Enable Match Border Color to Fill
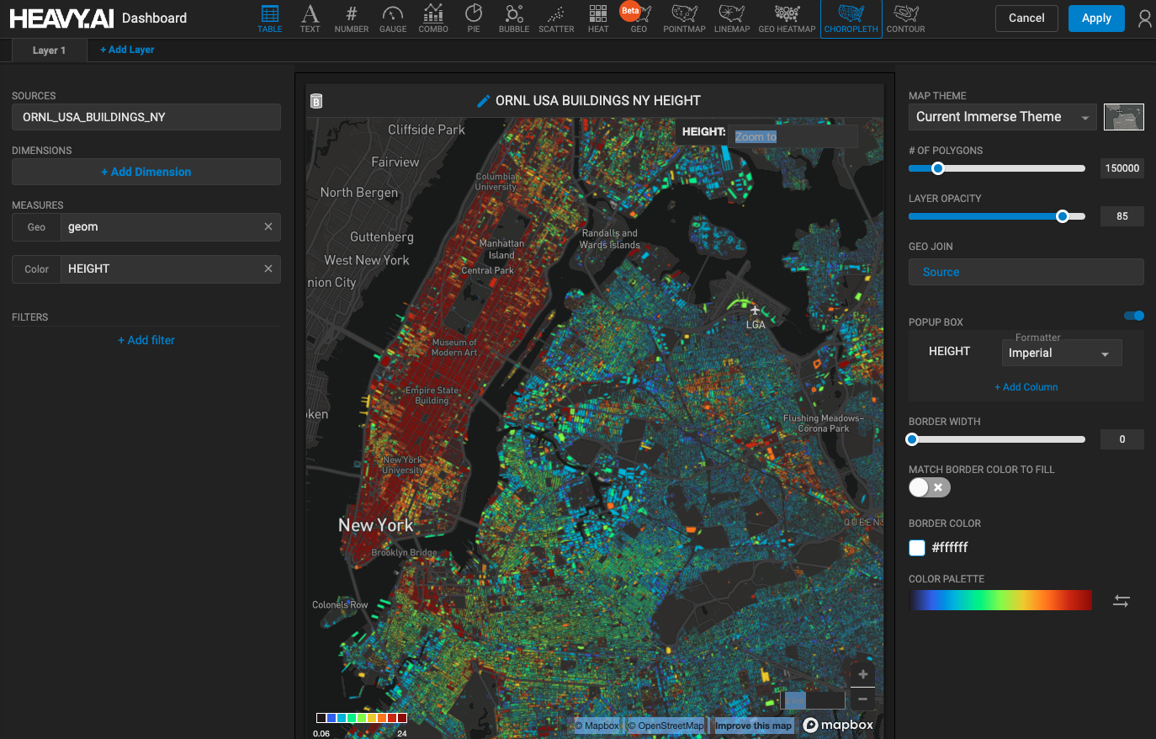 (929, 487)
